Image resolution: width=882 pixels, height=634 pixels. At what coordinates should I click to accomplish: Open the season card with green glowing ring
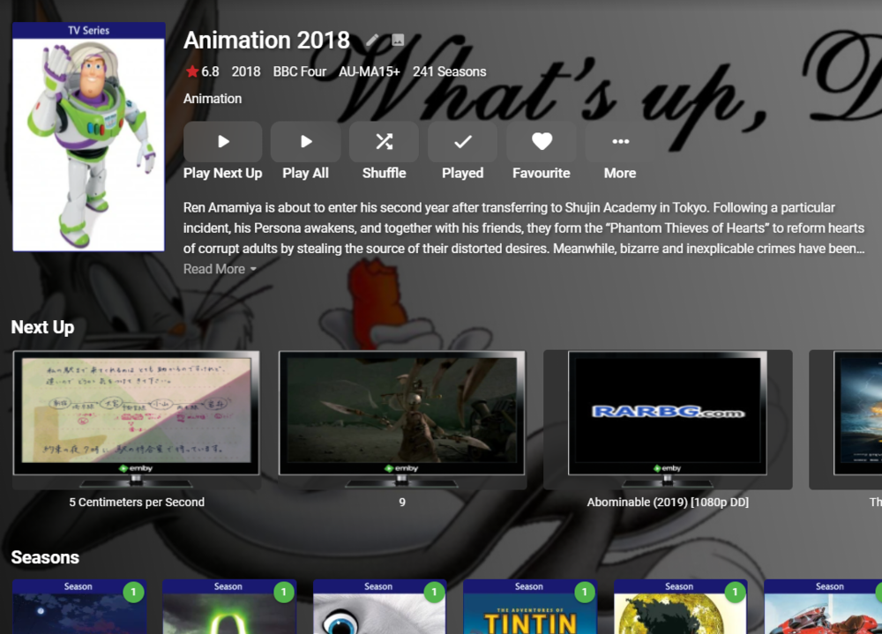click(x=229, y=607)
